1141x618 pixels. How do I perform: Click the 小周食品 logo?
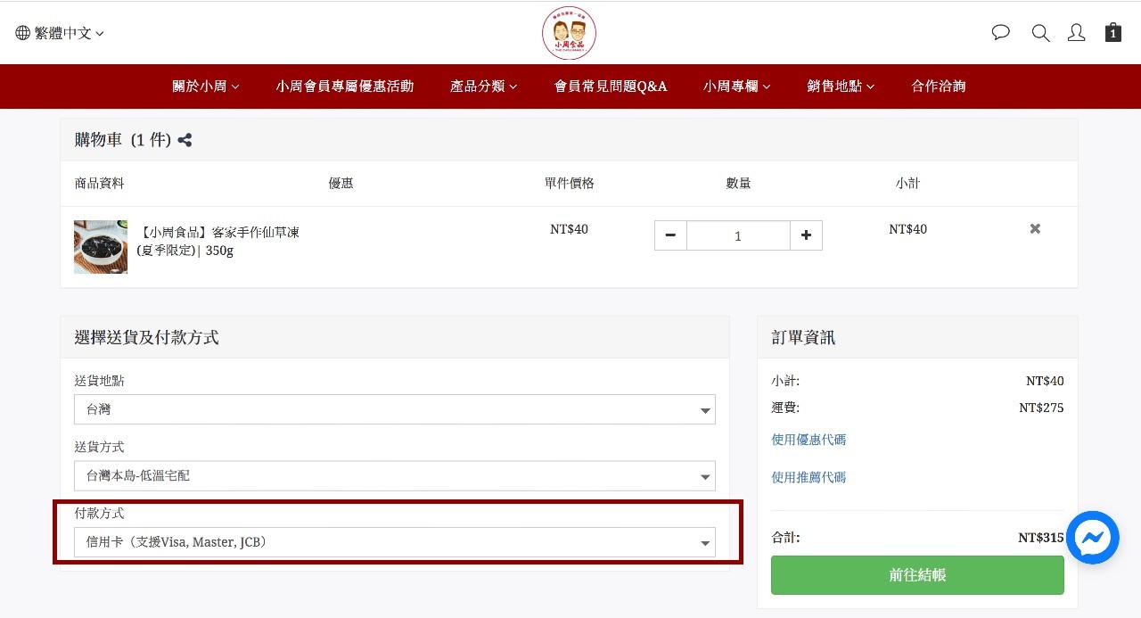point(569,33)
